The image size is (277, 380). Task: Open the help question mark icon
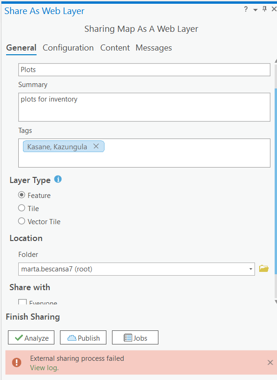click(246, 9)
